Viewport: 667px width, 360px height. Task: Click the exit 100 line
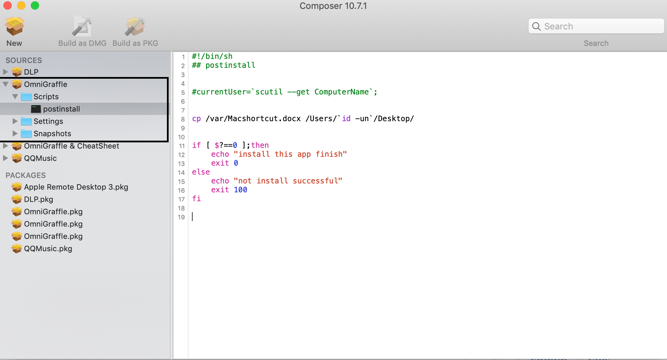click(x=229, y=190)
